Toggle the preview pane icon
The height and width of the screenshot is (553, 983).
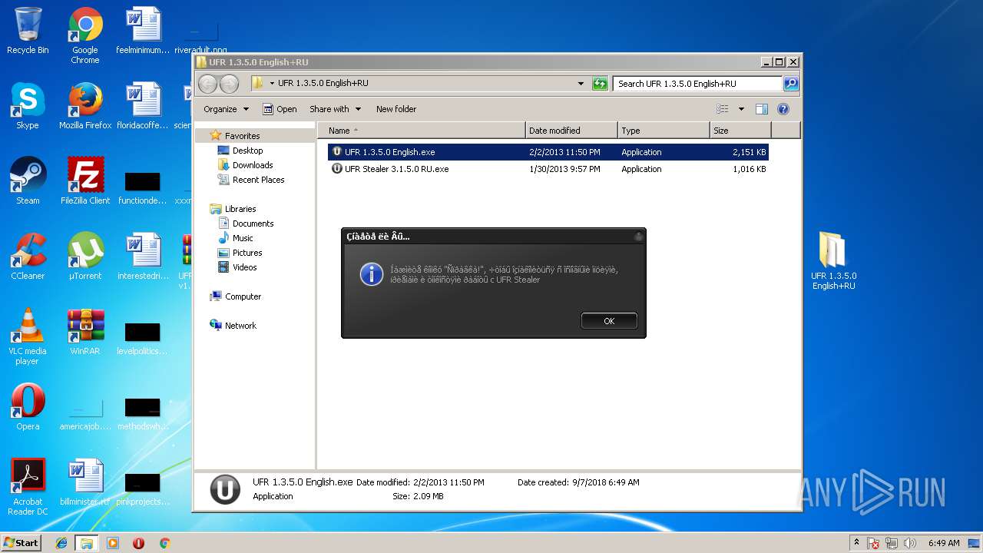coord(762,109)
